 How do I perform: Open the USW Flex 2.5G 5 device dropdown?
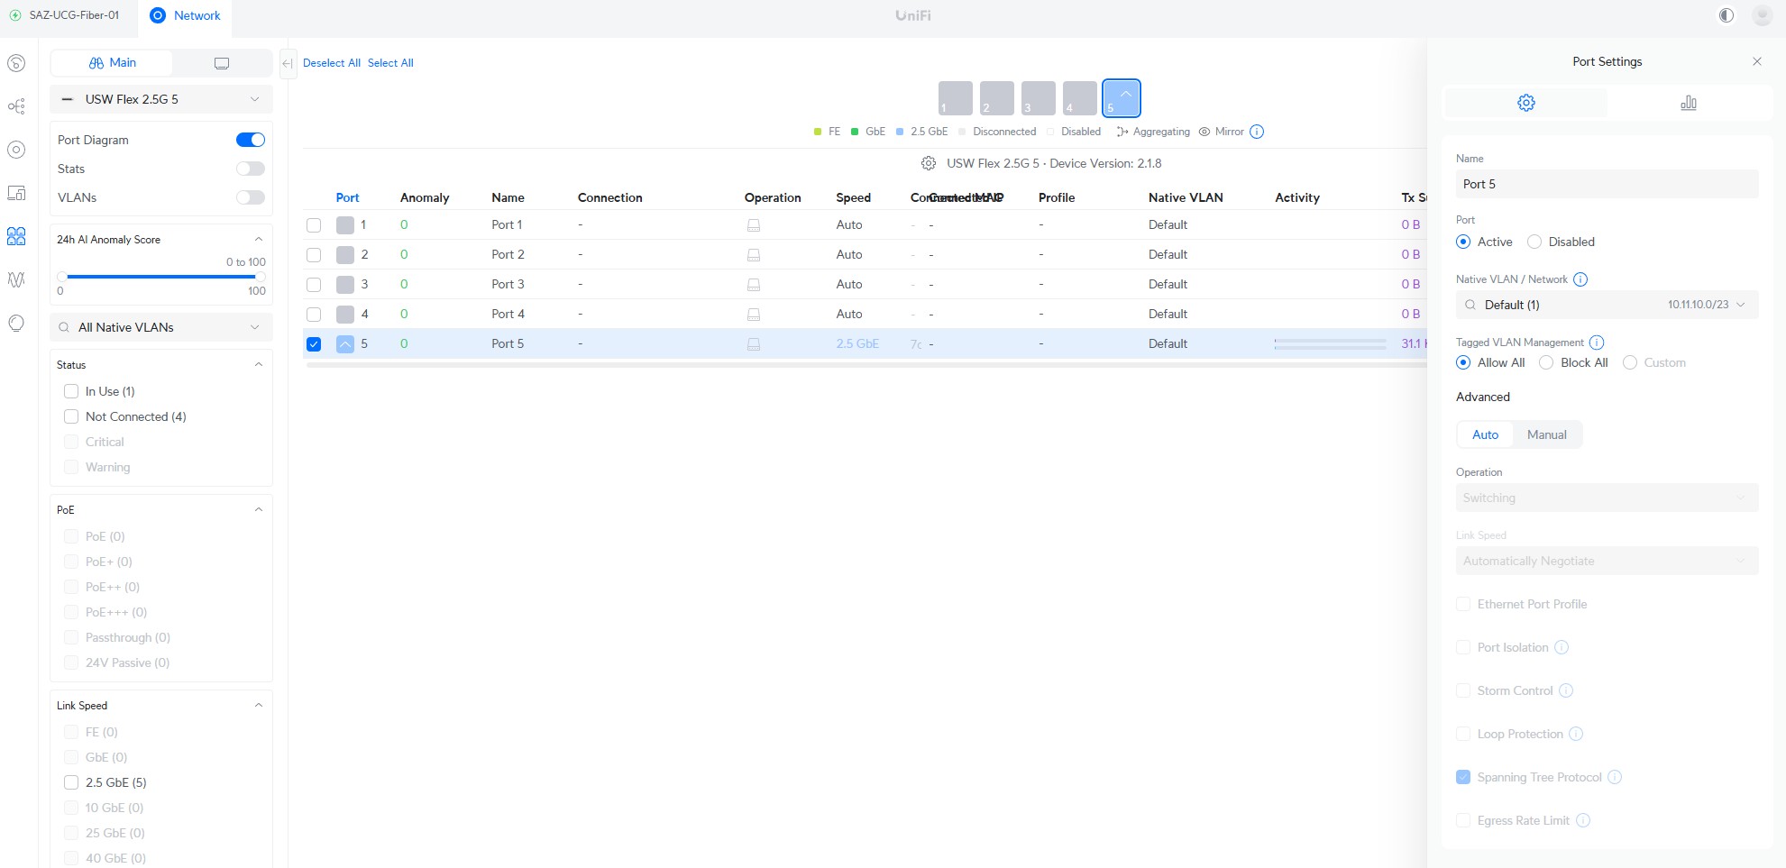[x=160, y=99]
